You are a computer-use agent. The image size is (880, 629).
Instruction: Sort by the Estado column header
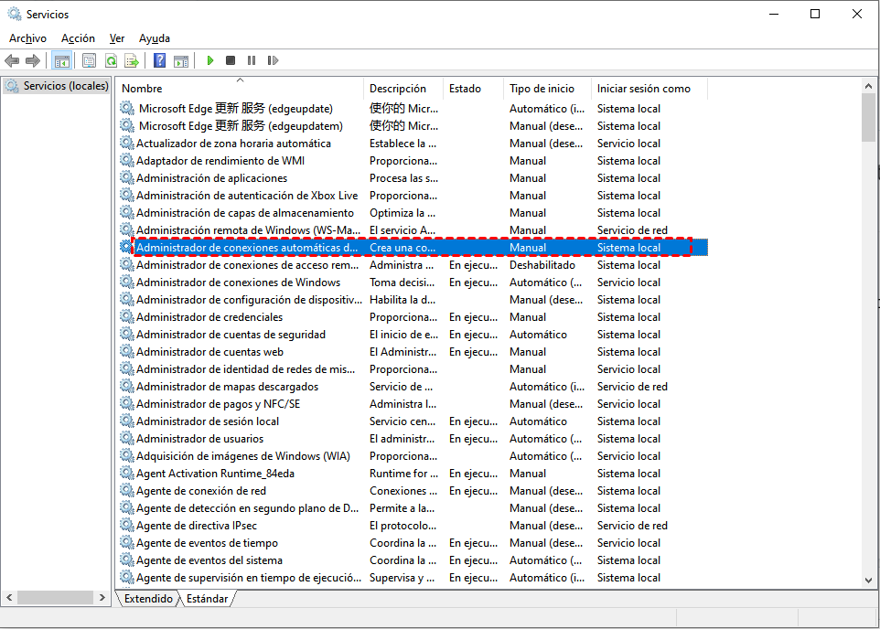[x=474, y=88]
